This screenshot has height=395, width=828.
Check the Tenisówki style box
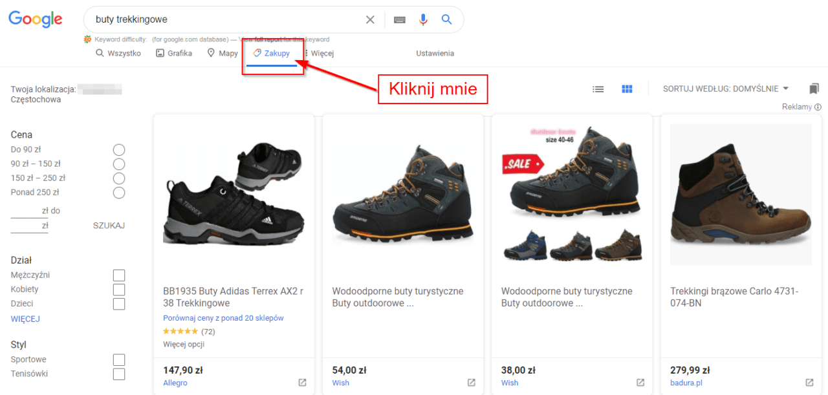coord(119,374)
